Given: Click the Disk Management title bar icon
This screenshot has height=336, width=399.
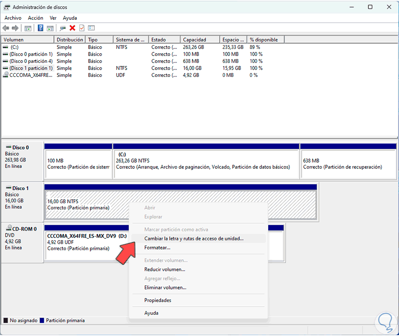Looking at the screenshot, I should [7, 7].
